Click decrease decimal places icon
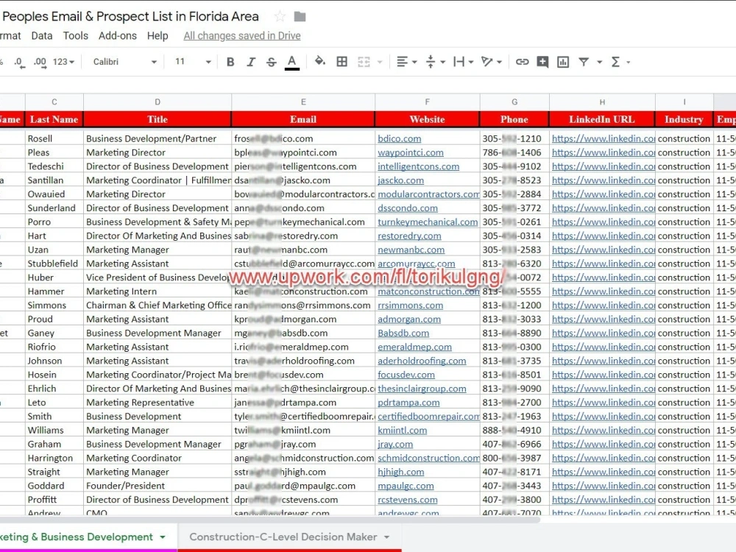736x552 pixels. tap(19, 62)
